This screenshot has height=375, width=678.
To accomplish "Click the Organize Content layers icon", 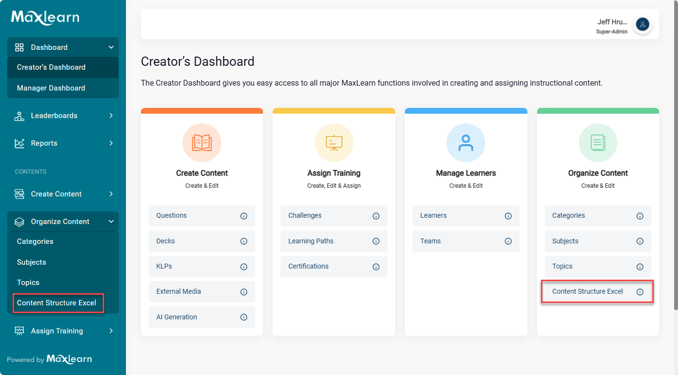I will (19, 222).
